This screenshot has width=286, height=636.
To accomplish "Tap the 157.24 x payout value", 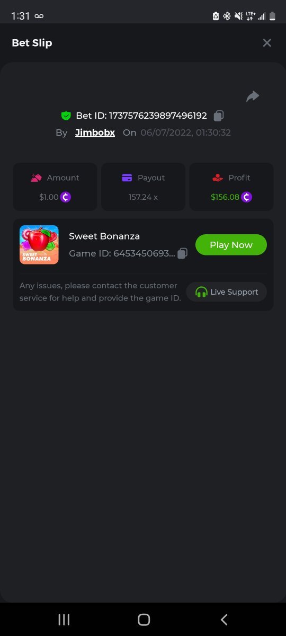I will pyautogui.click(x=143, y=197).
